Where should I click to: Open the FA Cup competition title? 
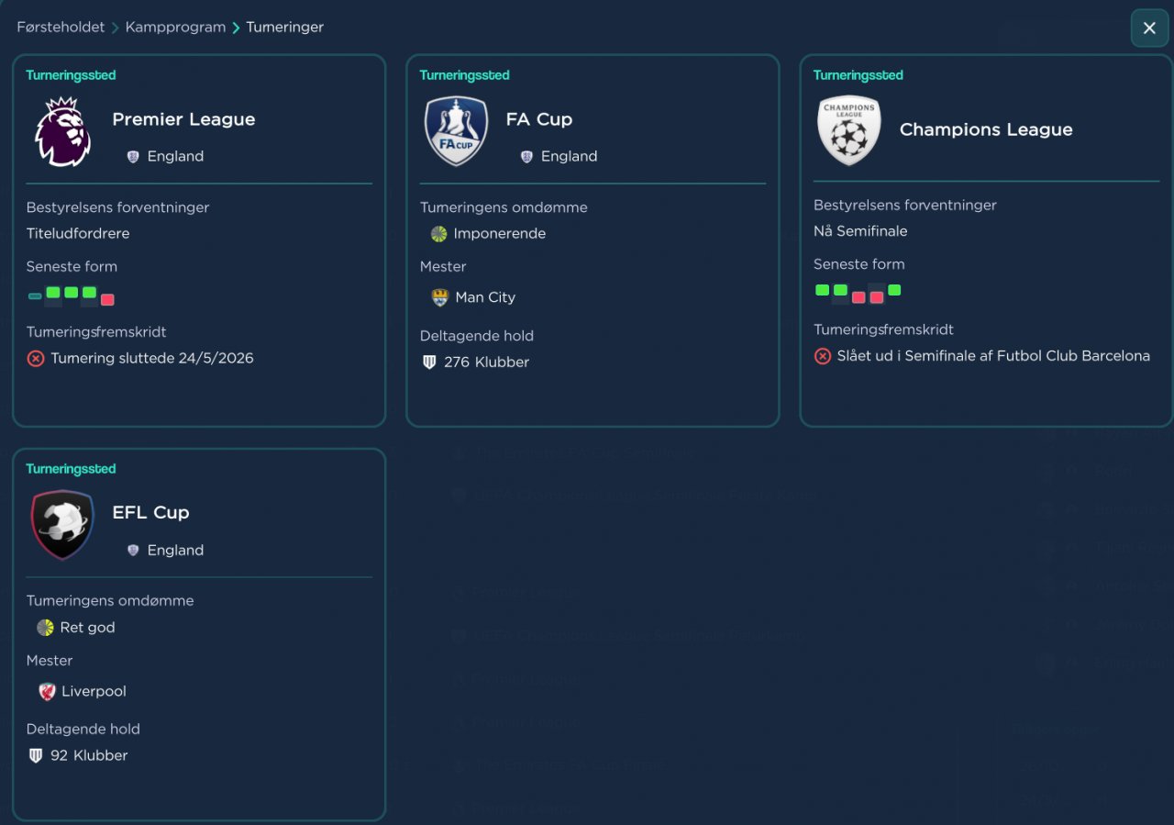point(538,119)
